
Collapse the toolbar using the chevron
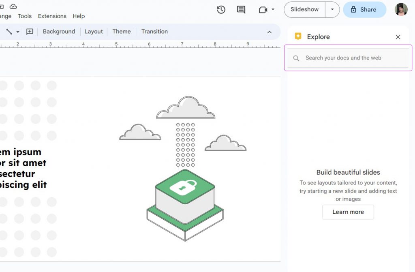269,31
